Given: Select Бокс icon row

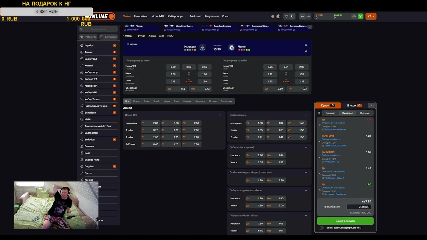Looking at the screenshot, I should pos(98,153).
